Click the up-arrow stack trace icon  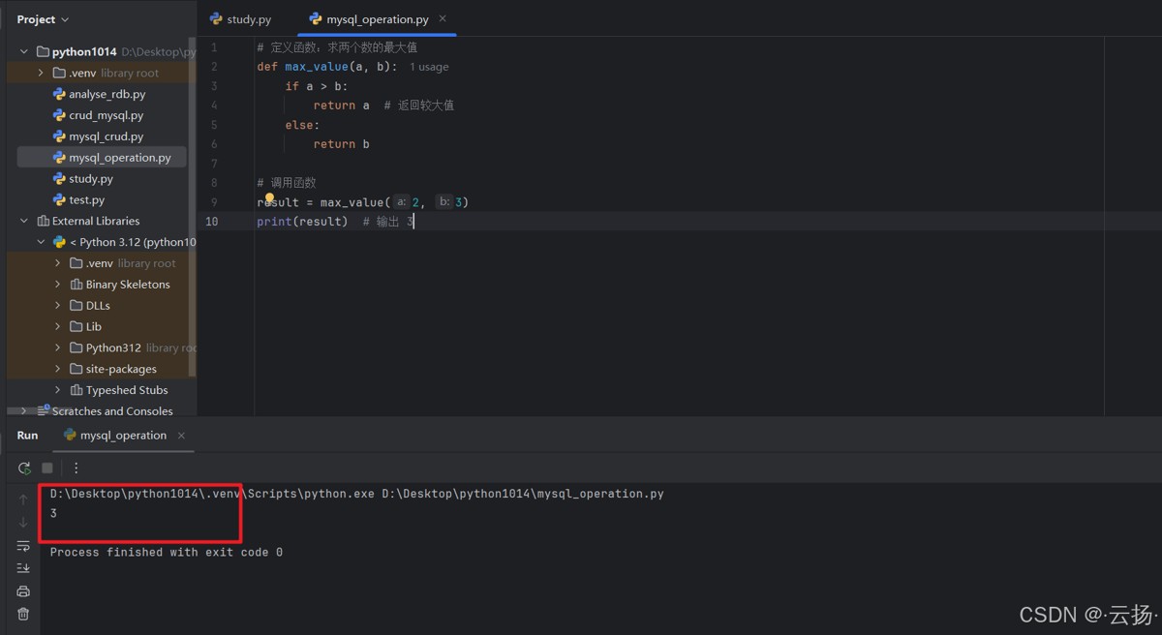[23, 499]
